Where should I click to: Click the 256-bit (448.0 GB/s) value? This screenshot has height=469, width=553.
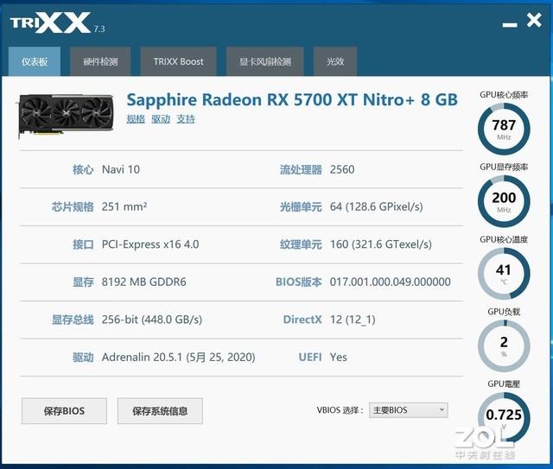click(152, 320)
